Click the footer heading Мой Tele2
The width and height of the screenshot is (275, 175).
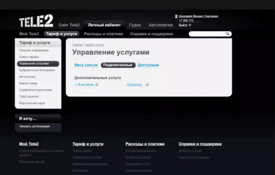29,144
